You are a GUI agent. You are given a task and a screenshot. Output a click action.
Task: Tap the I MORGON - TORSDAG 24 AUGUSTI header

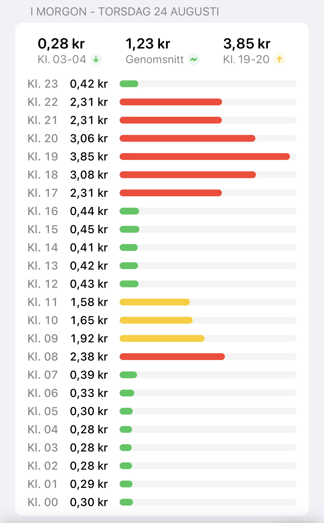click(125, 12)
